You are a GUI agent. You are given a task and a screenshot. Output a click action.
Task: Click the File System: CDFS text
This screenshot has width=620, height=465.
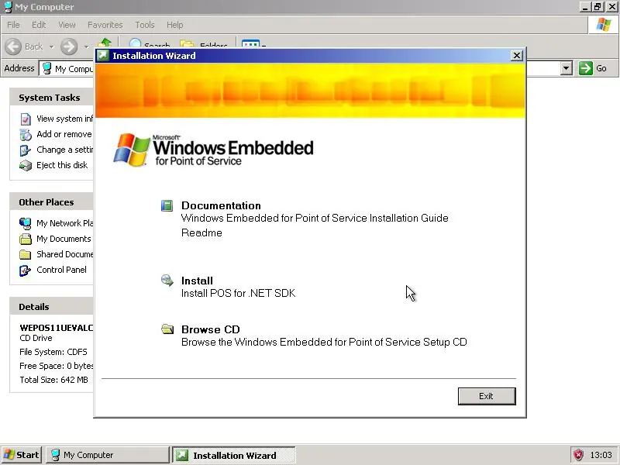pos(53,352)
